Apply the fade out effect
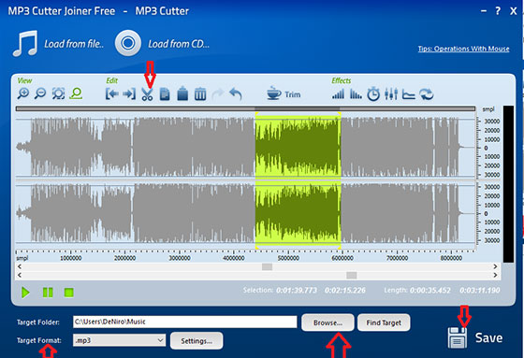 (356, 94)
